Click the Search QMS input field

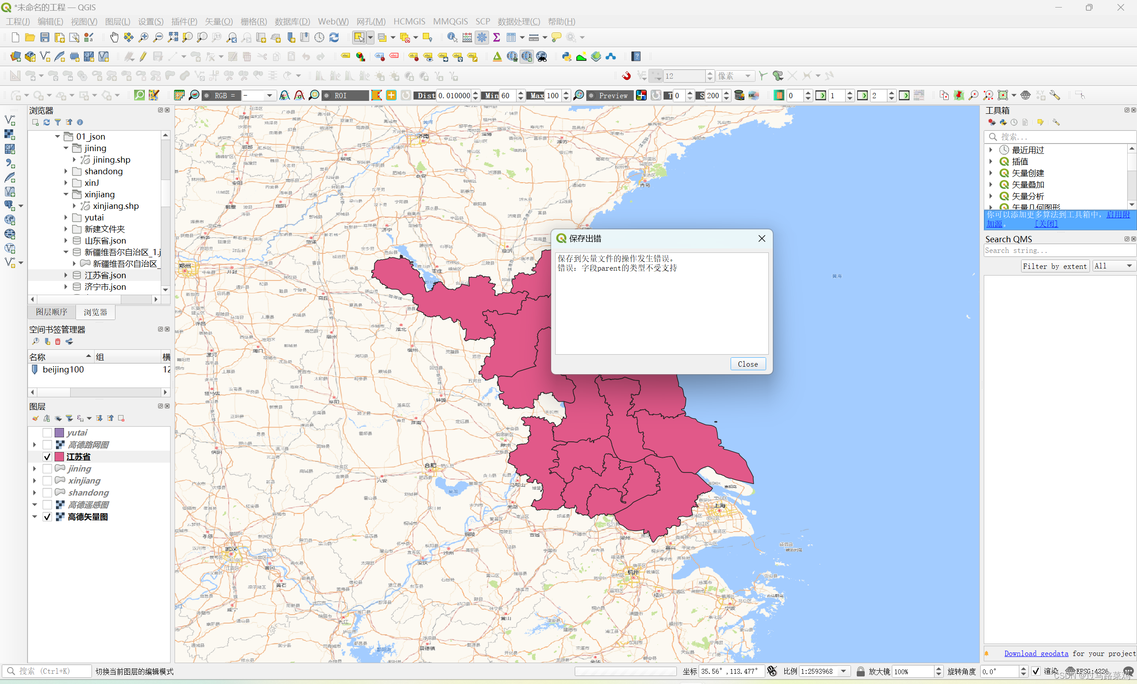(x=1059, y=251)
